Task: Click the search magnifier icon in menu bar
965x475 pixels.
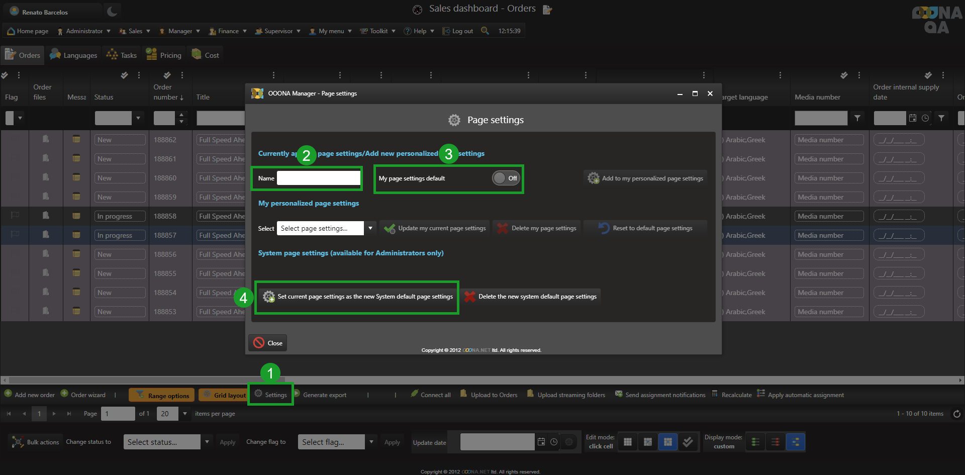Action: (x=485, y=31)
